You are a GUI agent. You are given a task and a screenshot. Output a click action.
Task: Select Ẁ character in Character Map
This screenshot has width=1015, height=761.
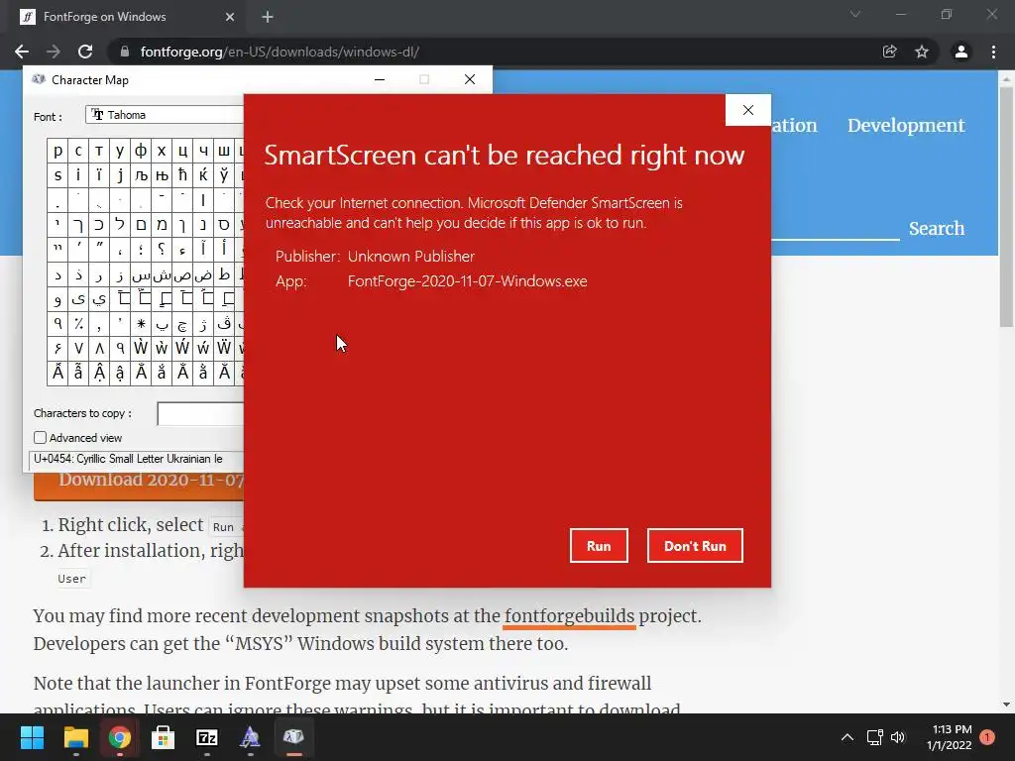tap(141, 348)
